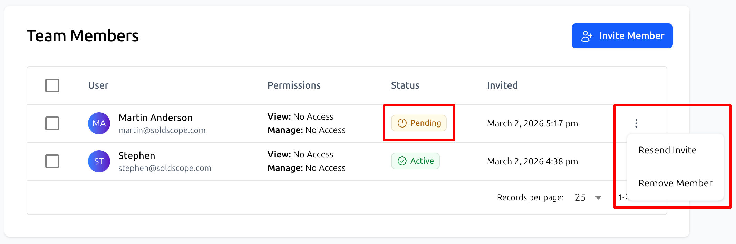Select Martin Anderson's row checkbox
This screenshot has height=244, width=736.
(52, 123)
